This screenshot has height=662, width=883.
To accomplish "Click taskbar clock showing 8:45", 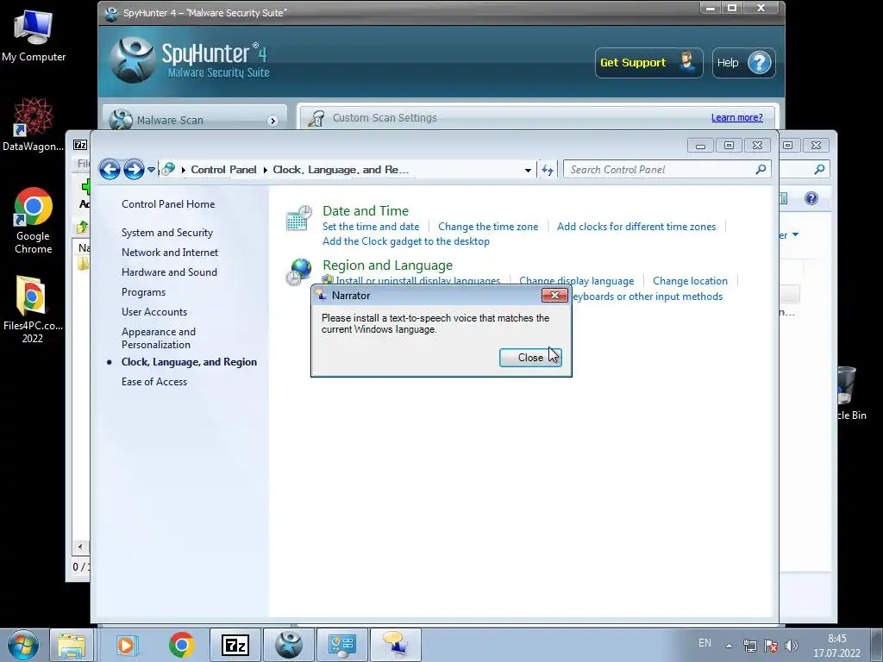I will (836, 646).
